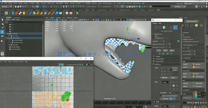Click the yellow and blue cube shelf icon

pos(34,13)
